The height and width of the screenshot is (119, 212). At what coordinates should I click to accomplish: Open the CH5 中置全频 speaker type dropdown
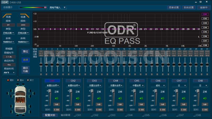tap(137, 85)
